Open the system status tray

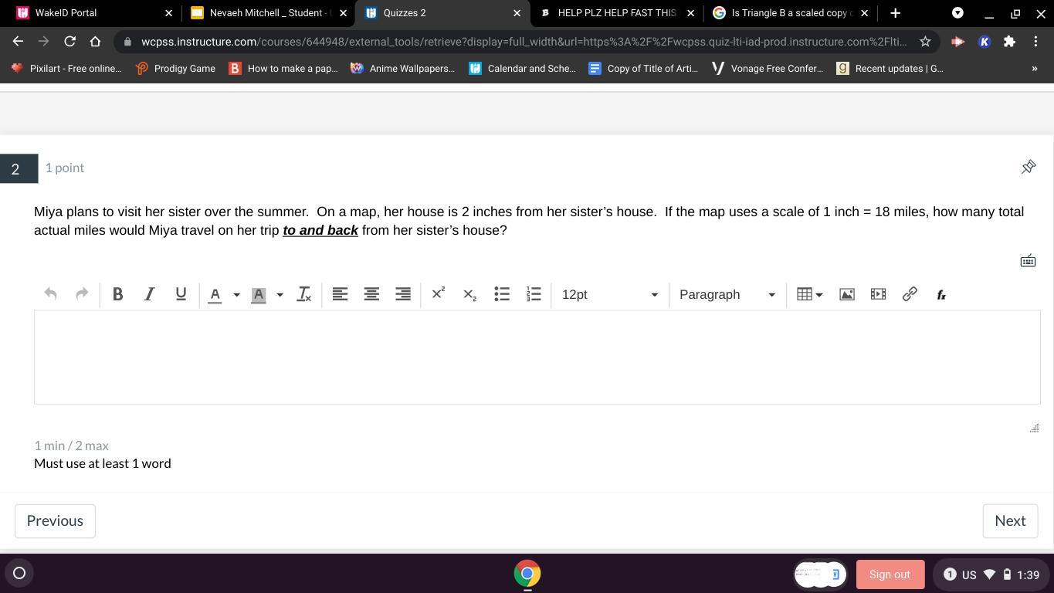click(x=991, y=574)
